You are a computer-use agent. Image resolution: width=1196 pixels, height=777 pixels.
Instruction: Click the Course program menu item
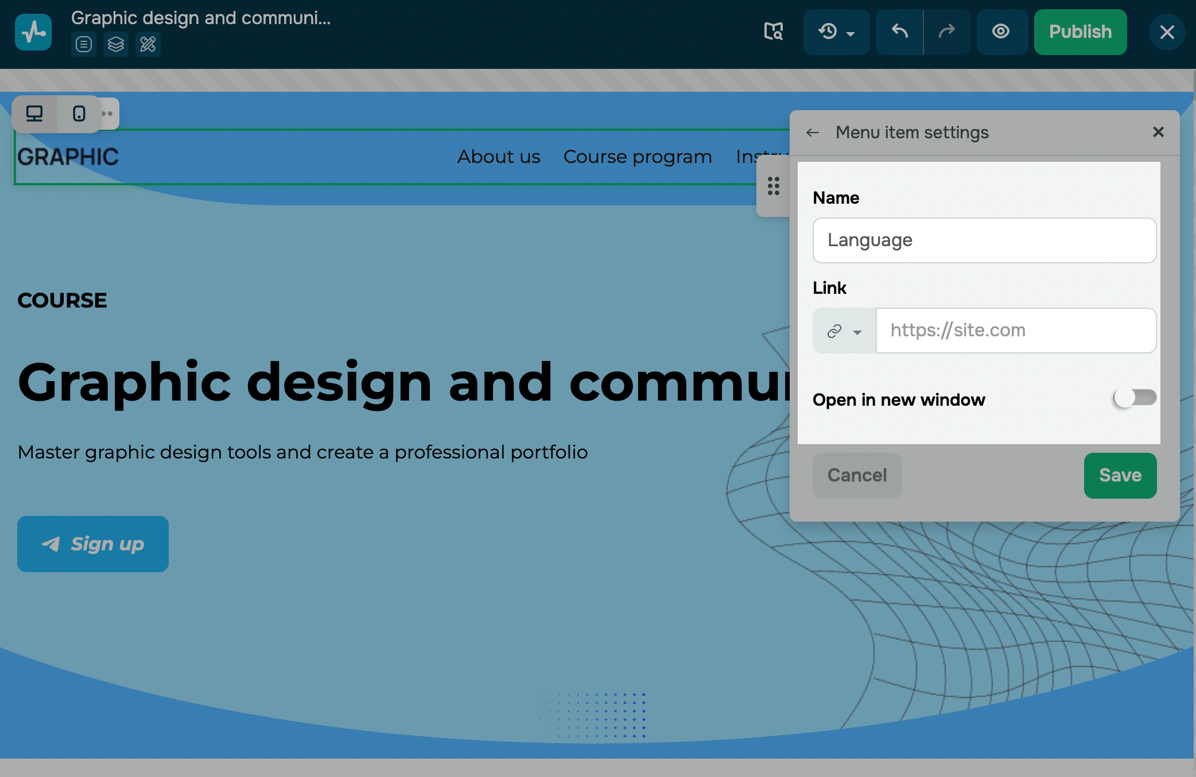(638, 157)
